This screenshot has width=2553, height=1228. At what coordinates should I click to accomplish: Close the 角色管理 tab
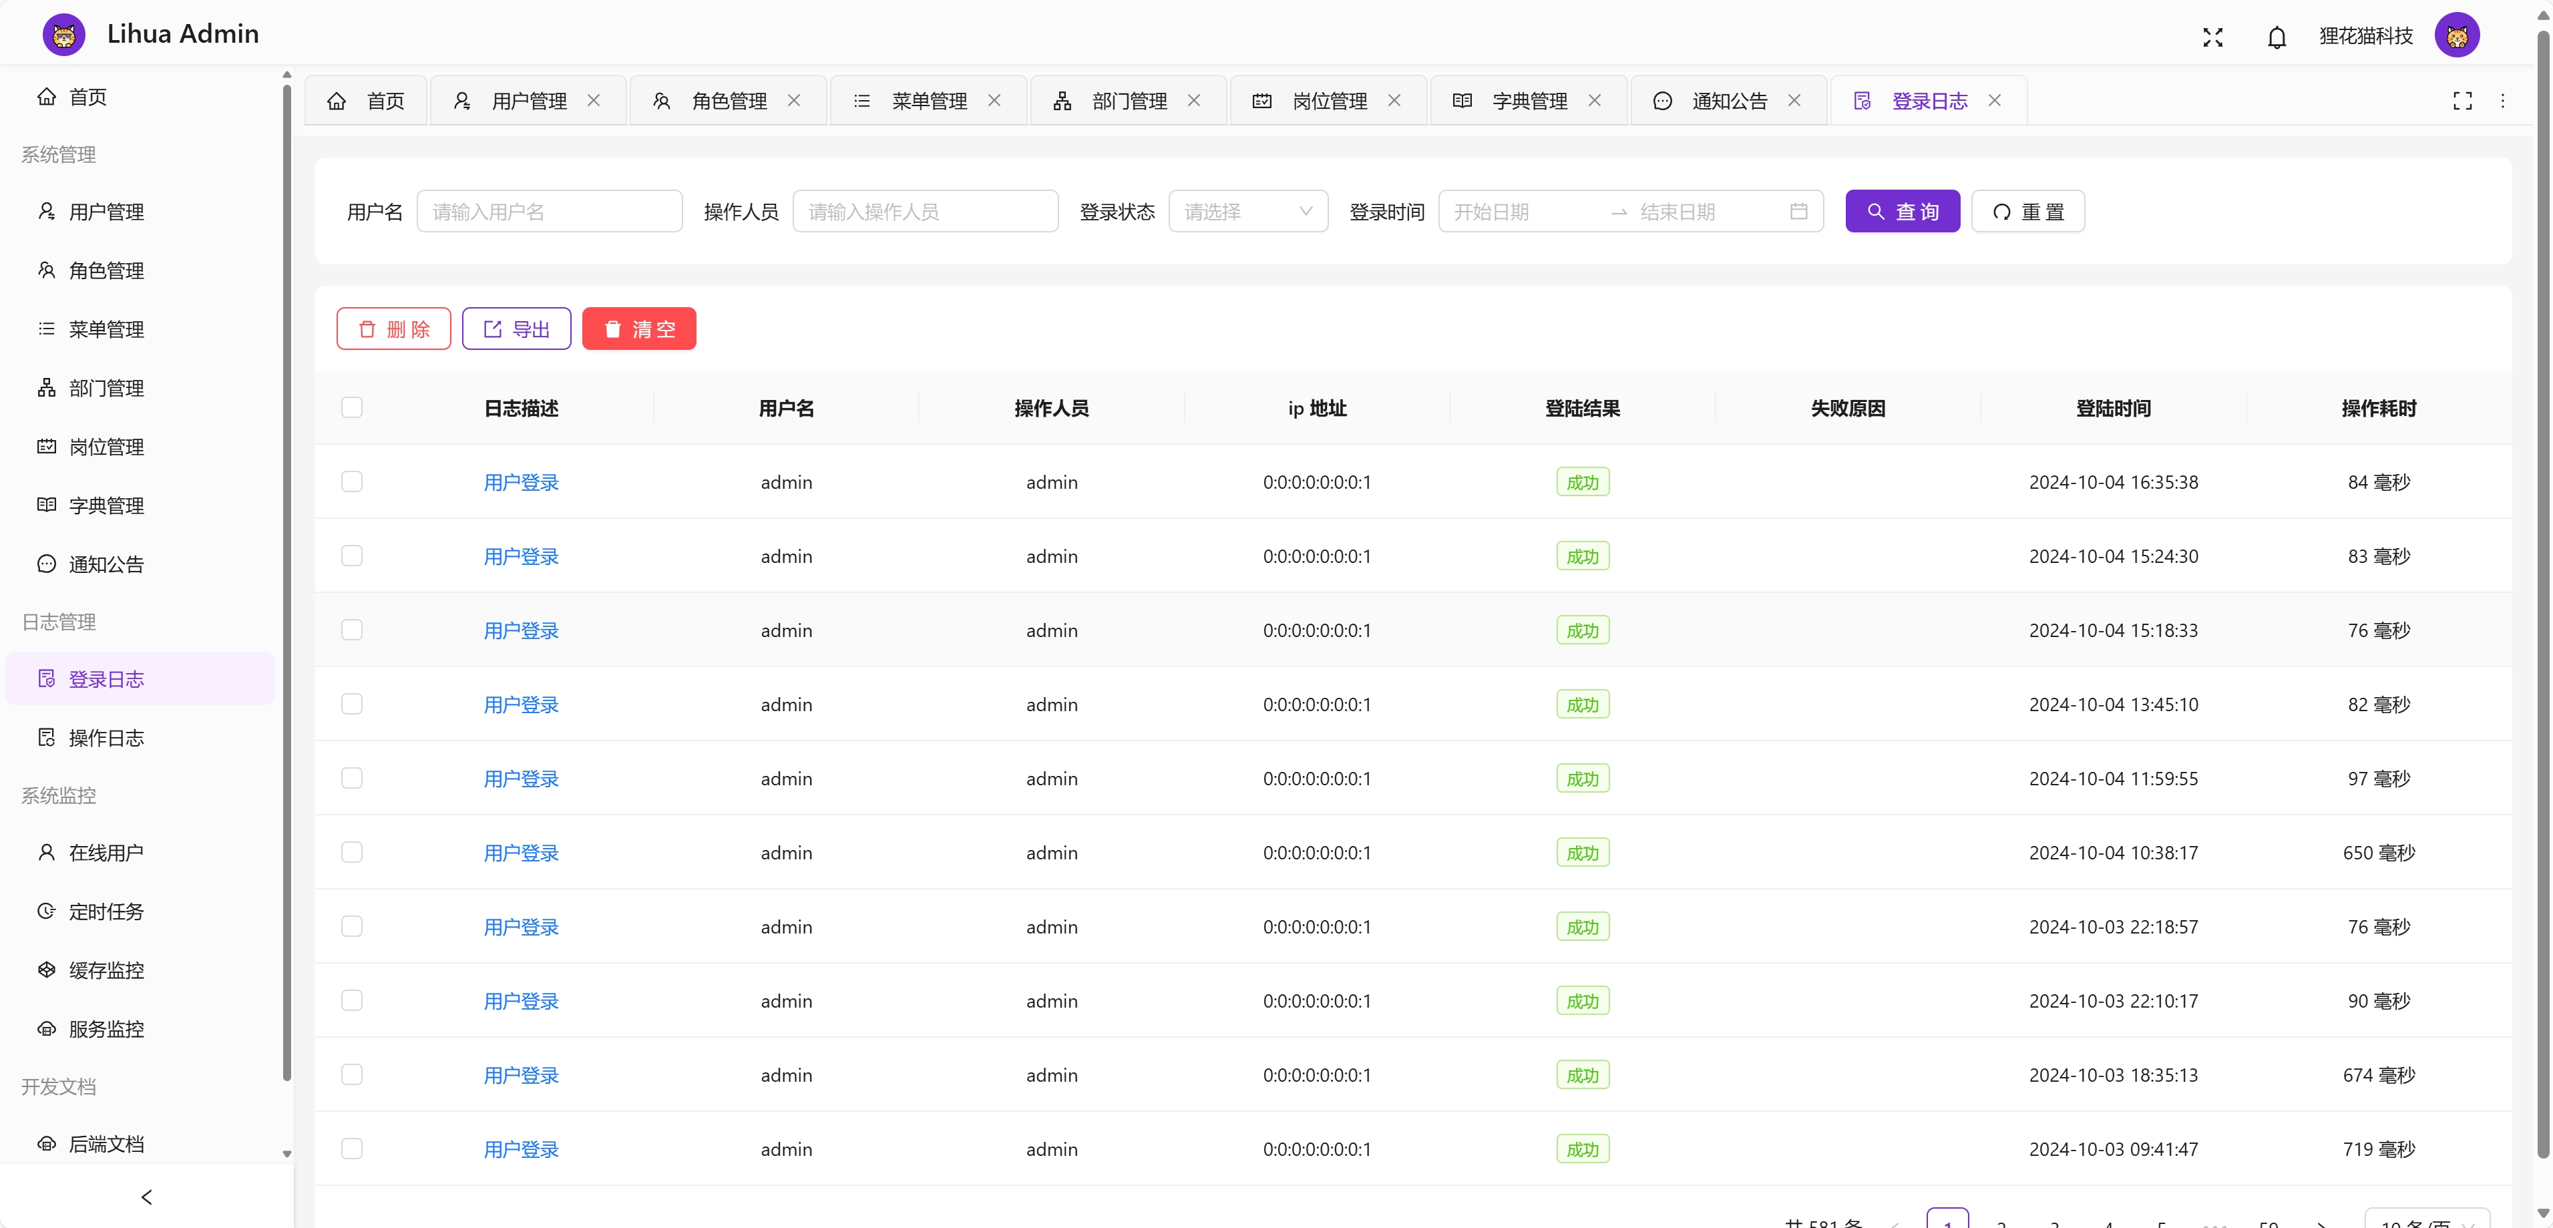pyautogui.click(x=794, y=100)
